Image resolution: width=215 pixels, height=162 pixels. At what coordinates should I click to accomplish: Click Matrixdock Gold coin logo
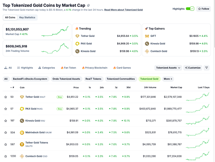(x=22, y=132)
